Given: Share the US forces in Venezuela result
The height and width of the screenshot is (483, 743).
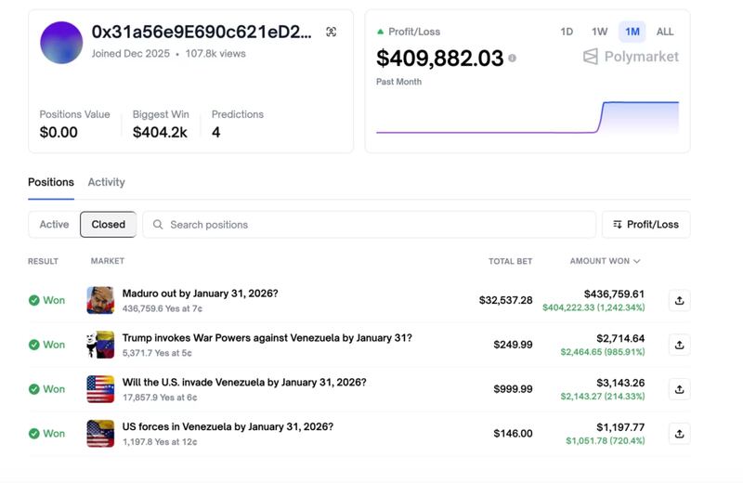Looking at the screenshot, I should click(679, 433).
